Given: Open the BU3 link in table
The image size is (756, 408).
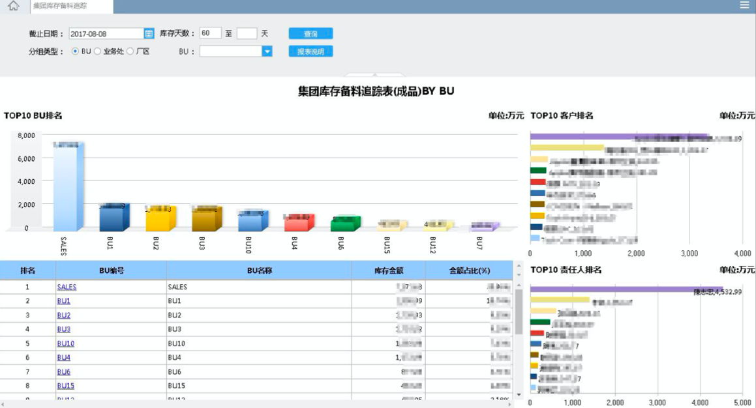Looking at the screenshot, I should pyautogui.click(x=64, y=330).
